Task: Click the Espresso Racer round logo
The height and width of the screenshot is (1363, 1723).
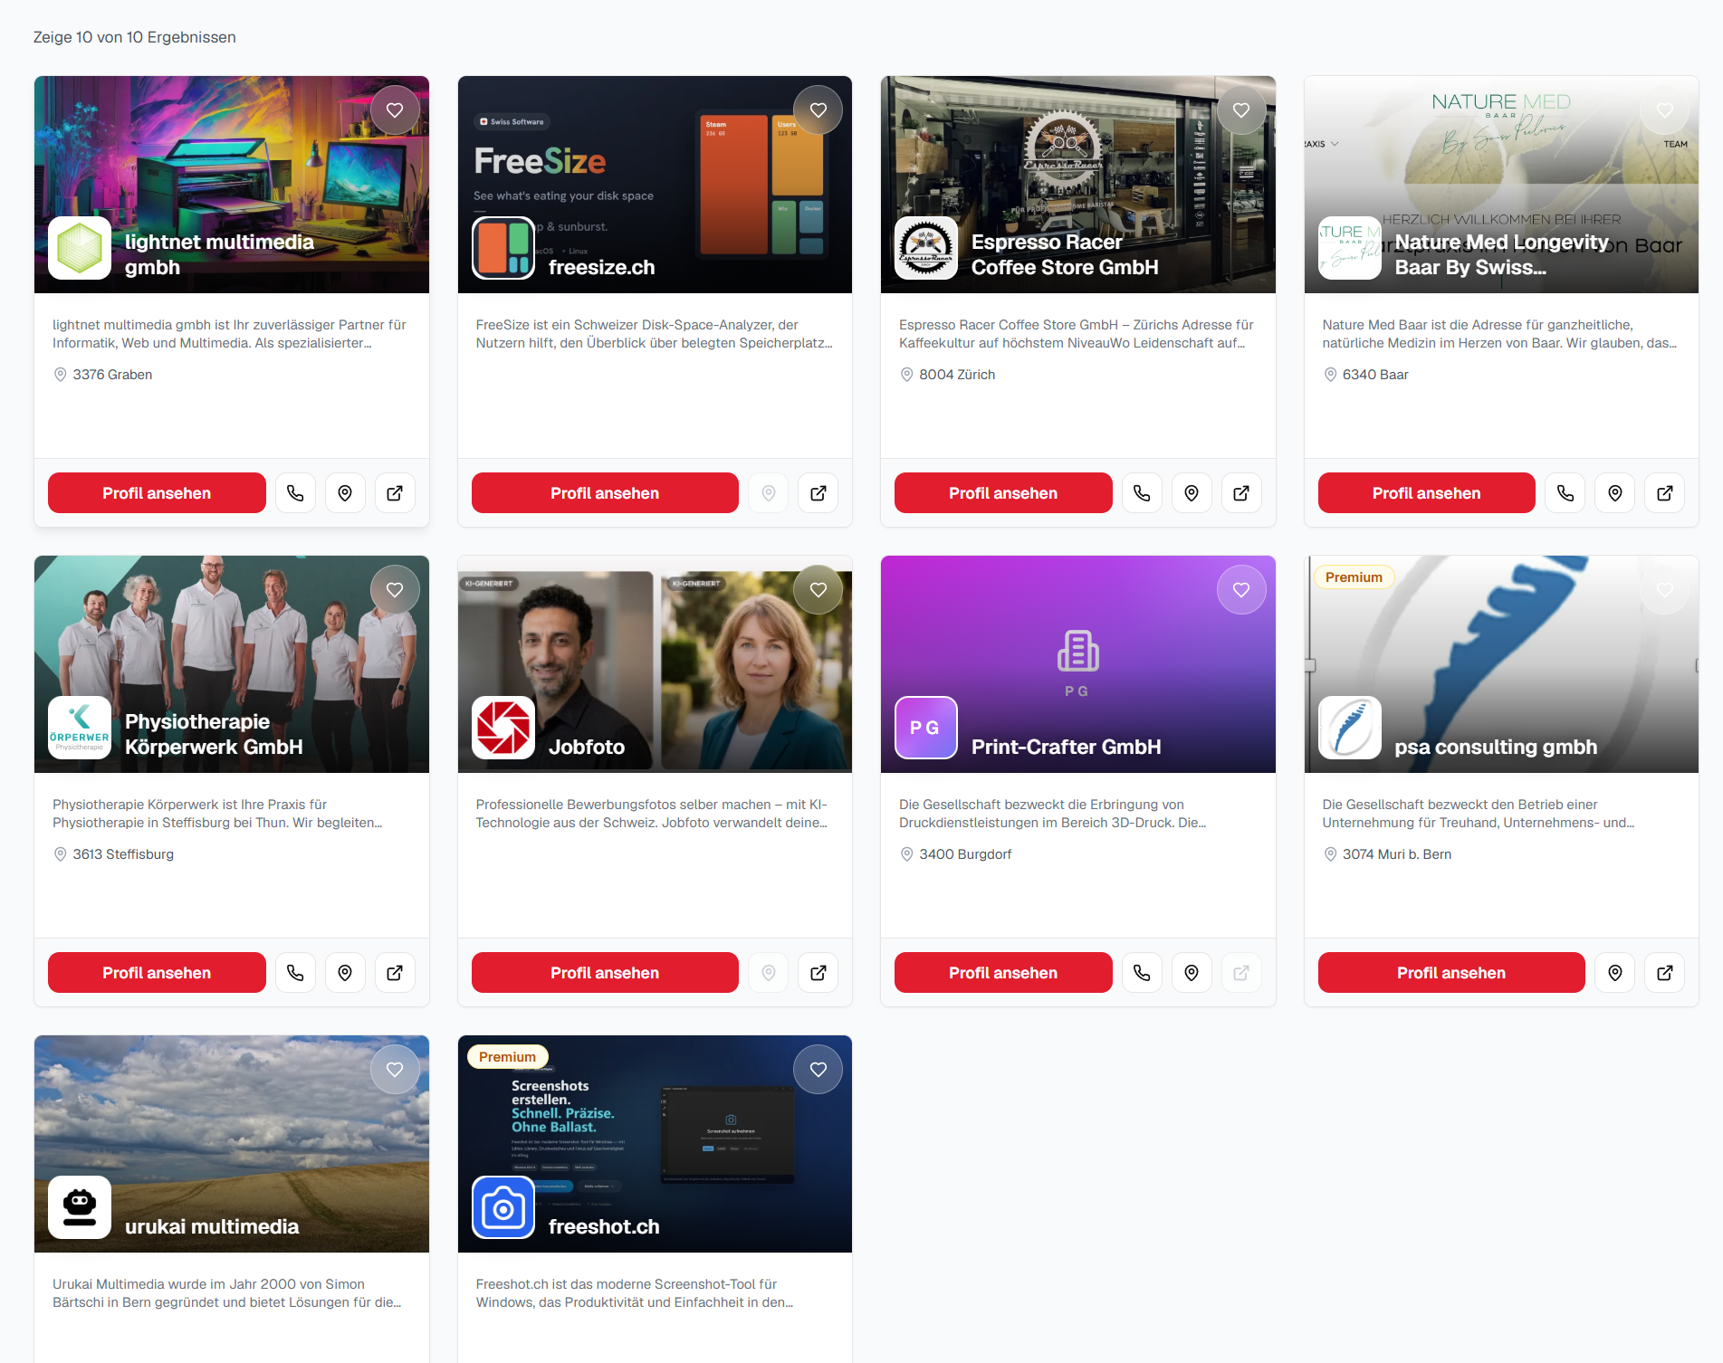Action: coord(926,248)
